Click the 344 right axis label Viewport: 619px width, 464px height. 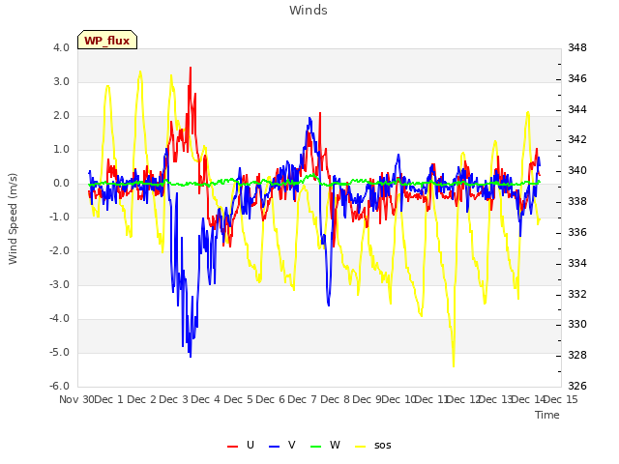[x=577, y=109]
